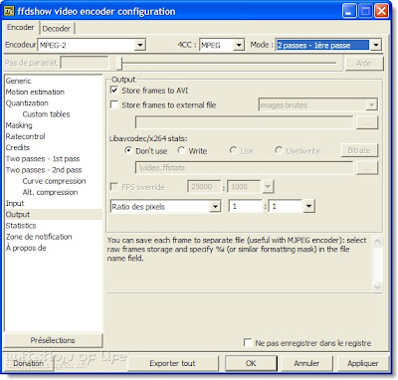Image resolution: width=398 pixels, height=380 pixels.
Task: Select À propos de in the list
Action: 26,248
